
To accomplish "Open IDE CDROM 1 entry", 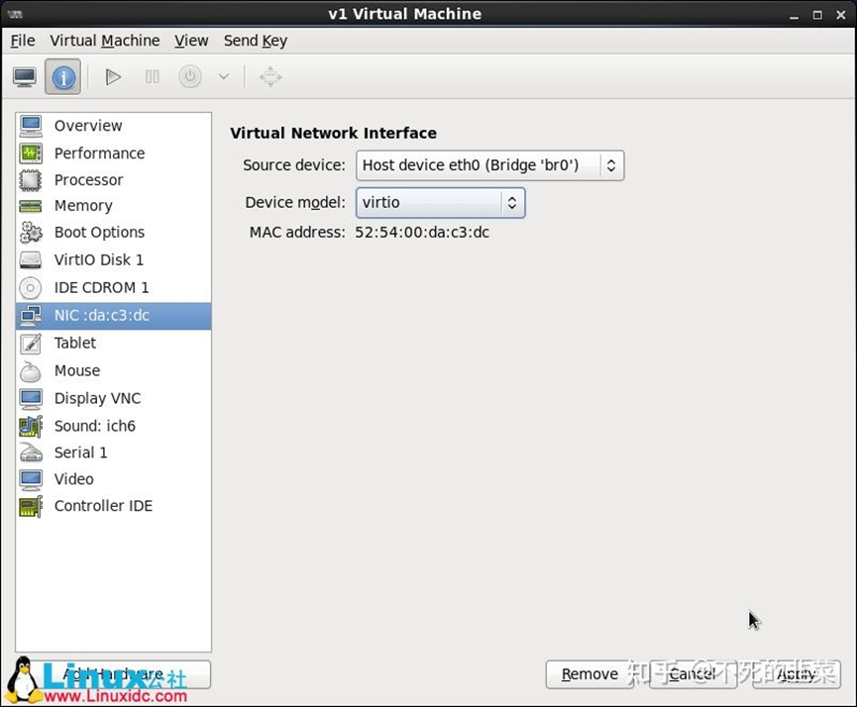I will [113, 288].
